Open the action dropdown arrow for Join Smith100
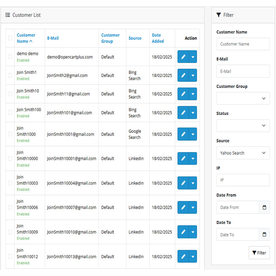276x276 pixels. pyautogui.click(x=193, y=113)
